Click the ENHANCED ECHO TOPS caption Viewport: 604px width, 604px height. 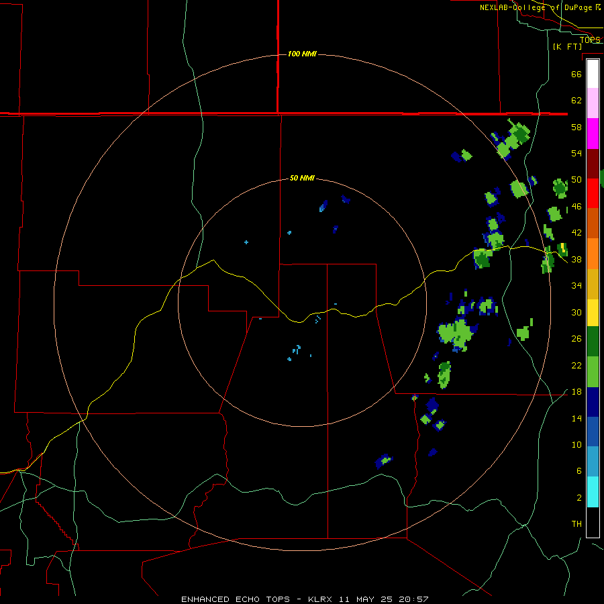(x=236, y=599)
